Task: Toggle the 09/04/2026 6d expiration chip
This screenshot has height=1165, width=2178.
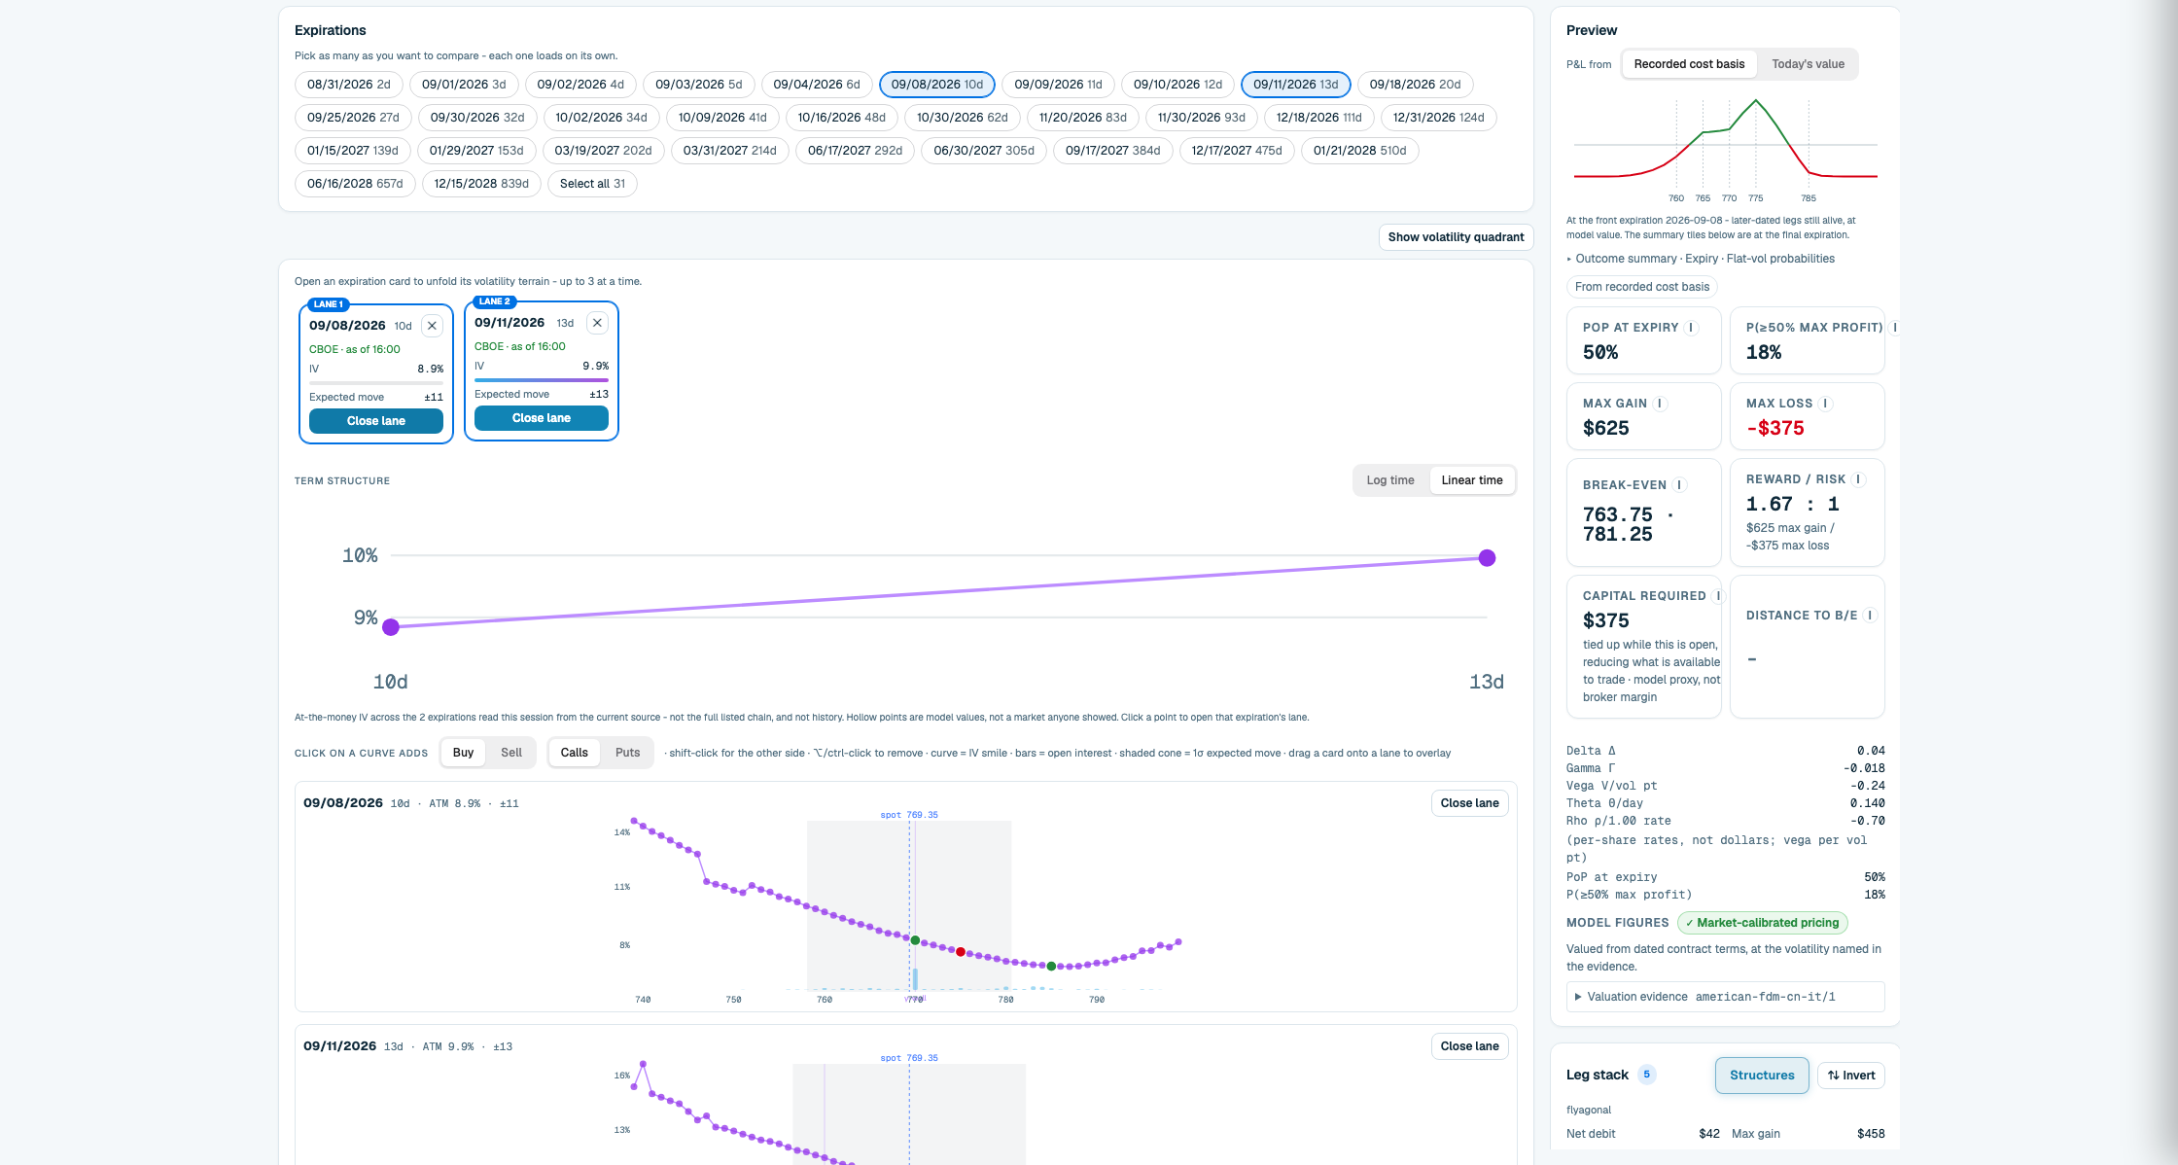Action: point(817,85)
